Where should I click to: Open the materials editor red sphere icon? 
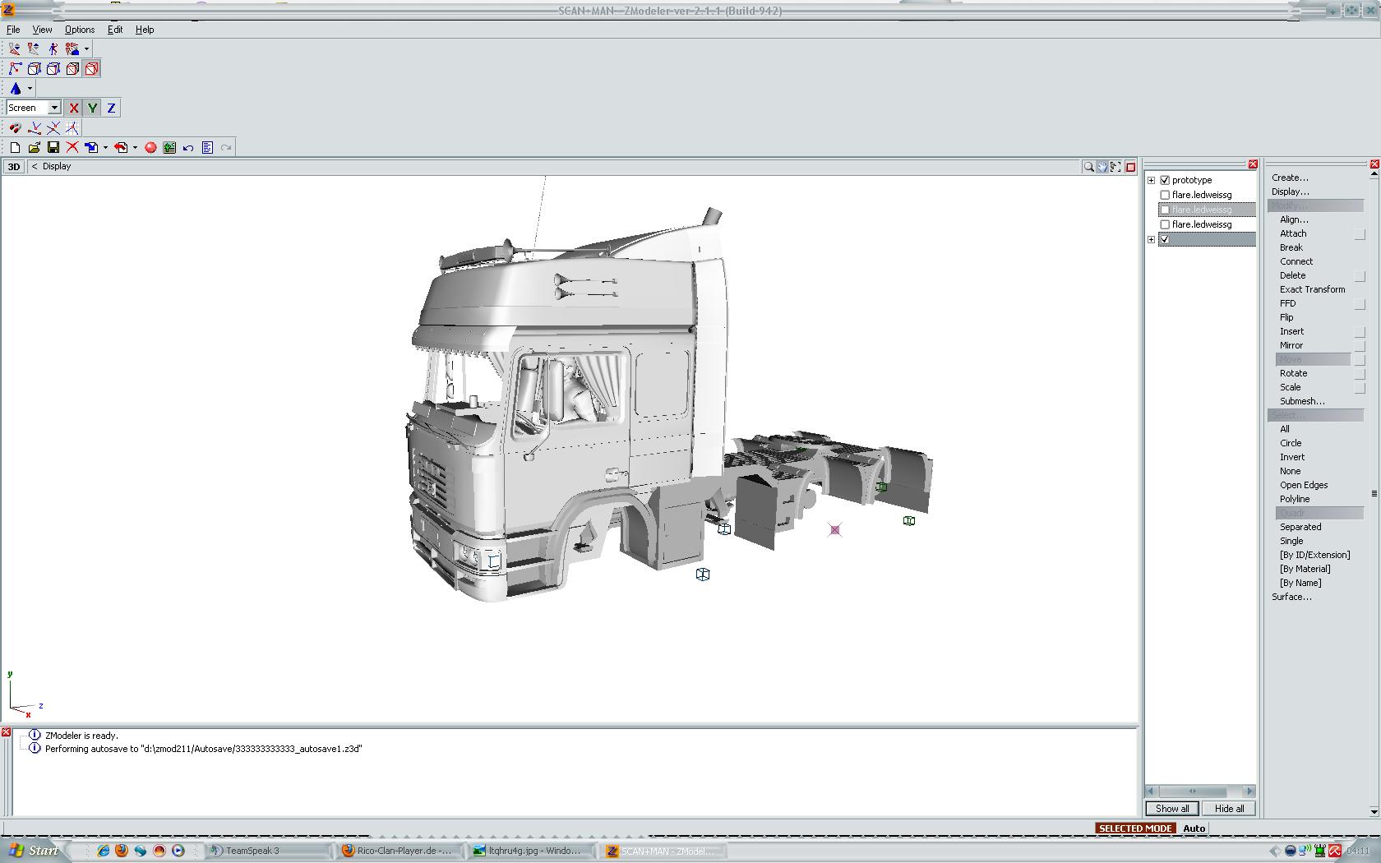(150, 148)
